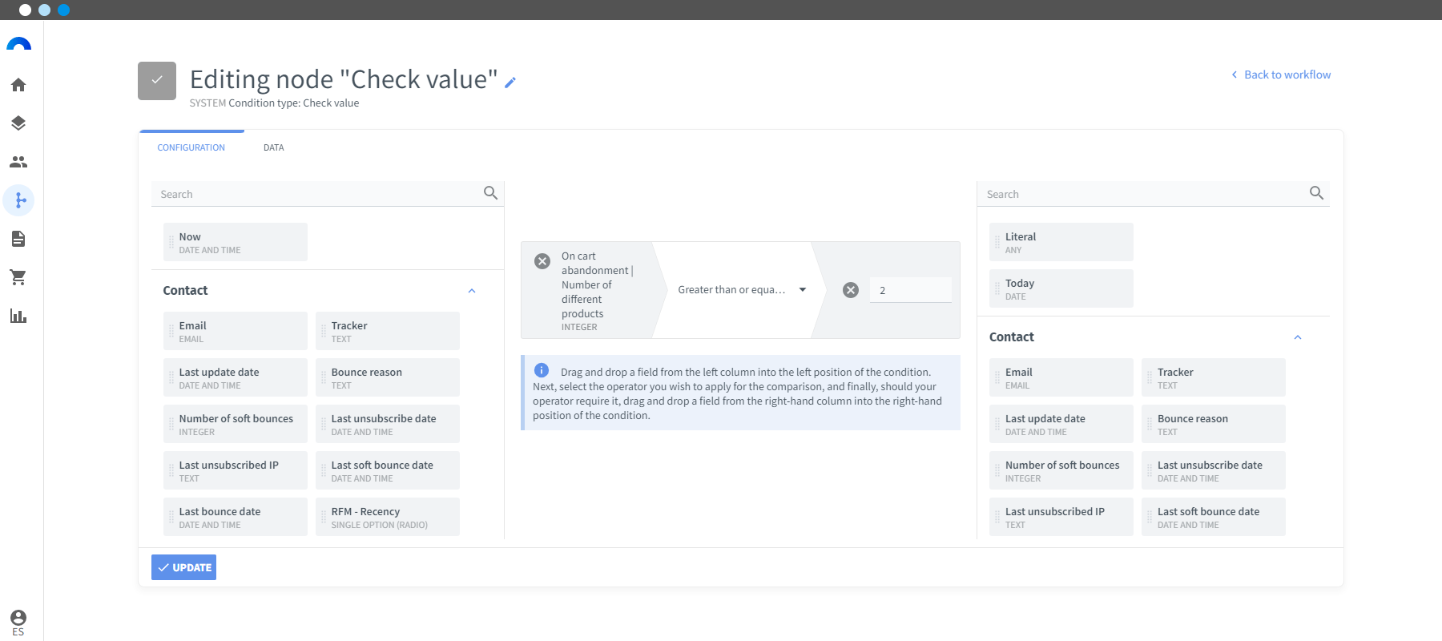Collapse the left Contact section
Viewport: 1442px width, 641px height.
(472, 291)
